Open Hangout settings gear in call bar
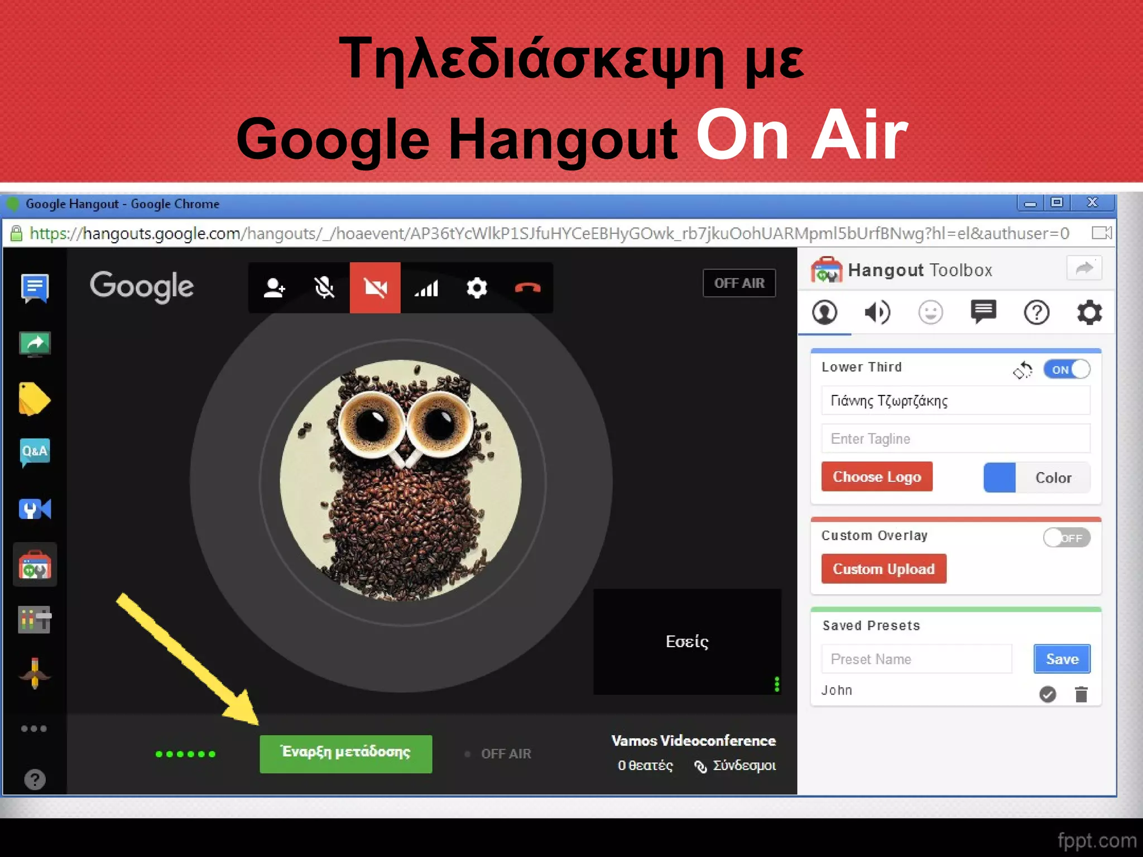Viewport: 1143px width, 857px height. click(477, 288)
